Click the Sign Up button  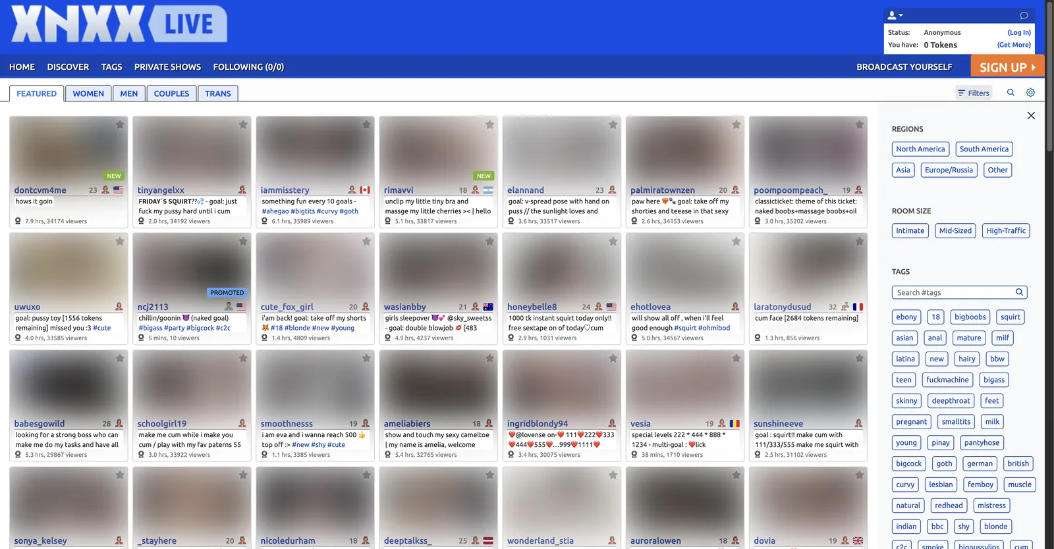click(1007, 66)
